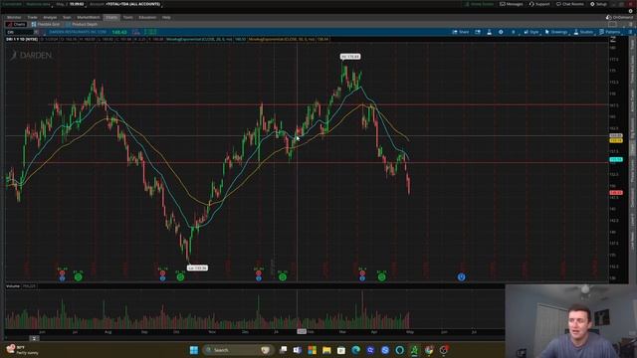Viewport: 637px width, 358px height.
Task: Switch to the Scan tab
Action: click(x=67, y=18)
